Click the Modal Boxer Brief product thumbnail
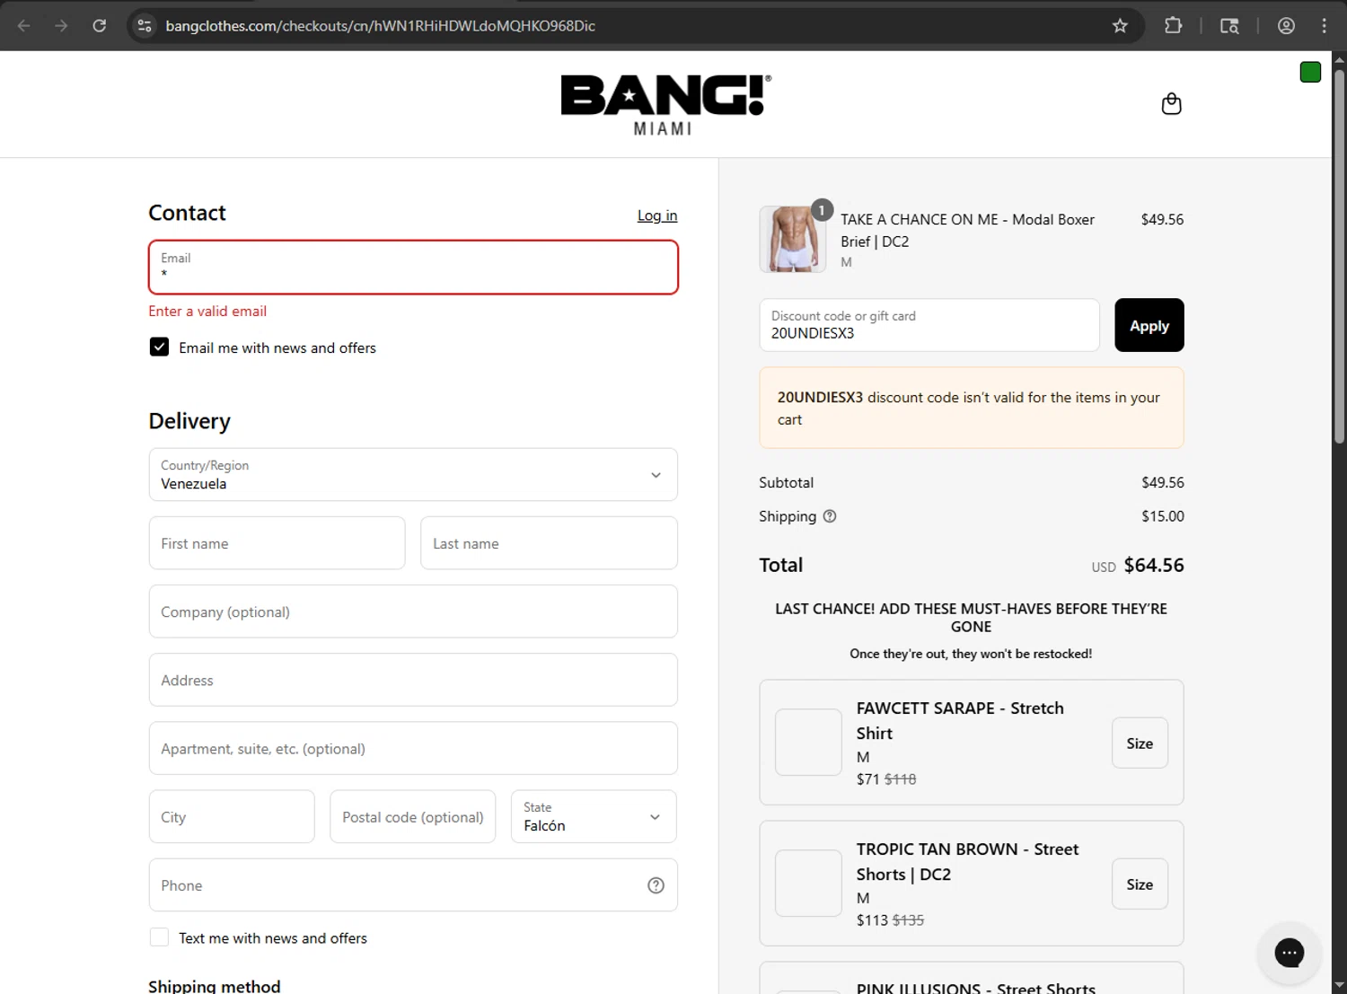 [x=793, y=239]
